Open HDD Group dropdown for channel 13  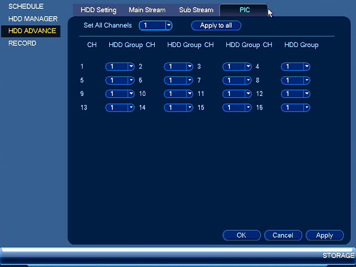pyautogui.click(x=120, y=107)
